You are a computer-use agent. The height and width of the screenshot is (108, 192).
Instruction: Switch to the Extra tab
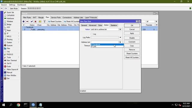click(100, 25)
